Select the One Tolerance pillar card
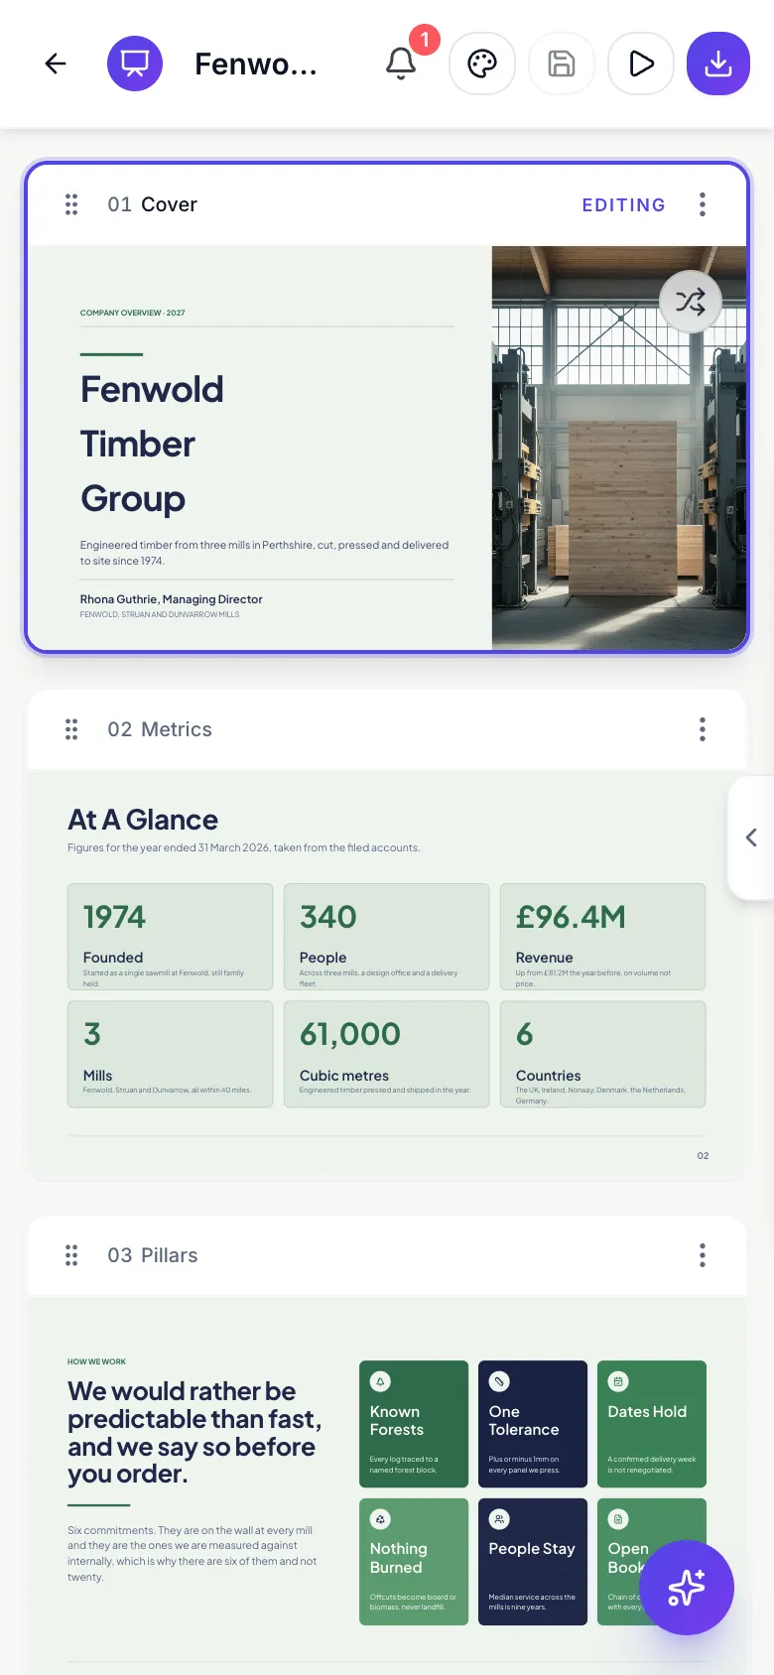 533,1424
